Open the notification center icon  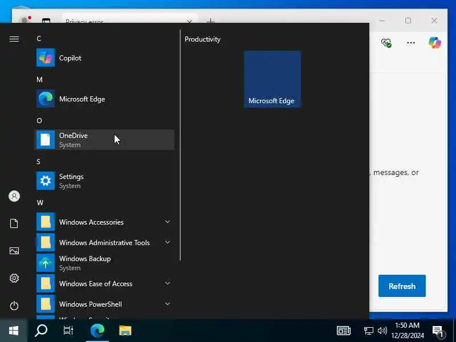(438, 331)
